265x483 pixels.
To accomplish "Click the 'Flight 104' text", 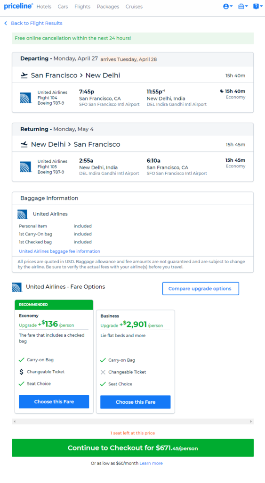I will point(48,98).
